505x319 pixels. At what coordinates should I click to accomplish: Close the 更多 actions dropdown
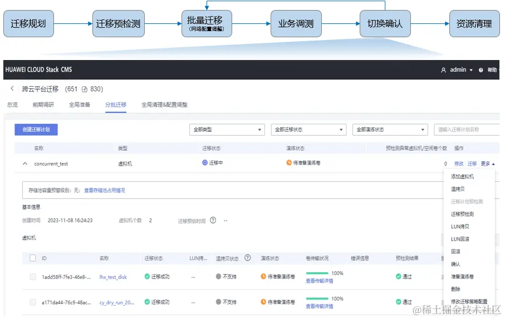488,164
